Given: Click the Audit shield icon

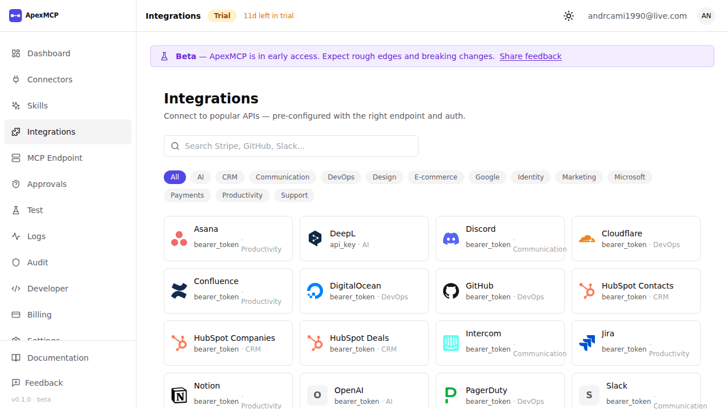Looking at the screenshot, I should pyautogui.click(x=16, y=262).
